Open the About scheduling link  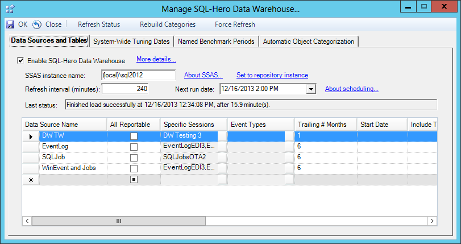352,89
